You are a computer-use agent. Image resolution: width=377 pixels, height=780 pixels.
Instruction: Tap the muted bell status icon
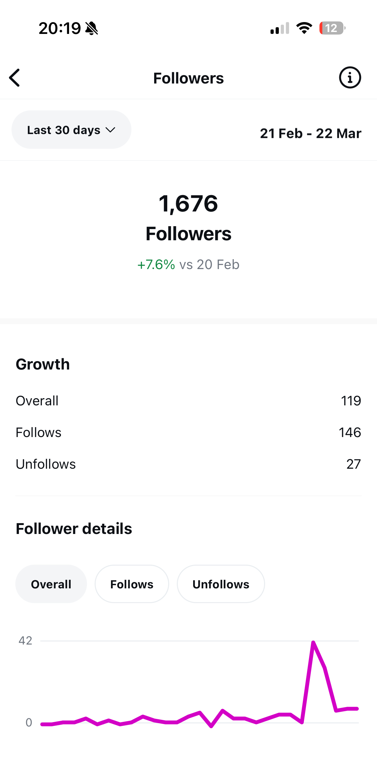point(91,28)
